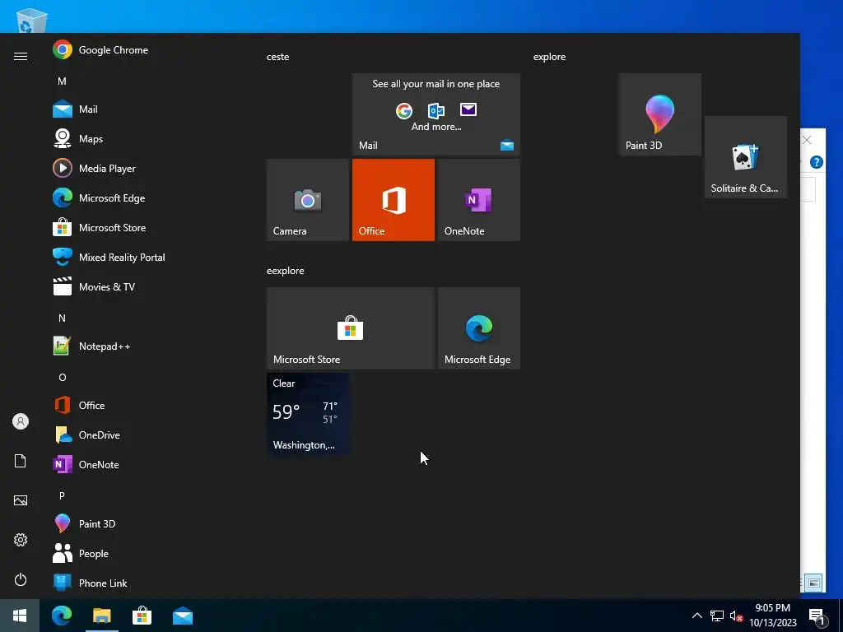Open the notification center icon
The height and width of the screenshot is (632, 843).
pos(817,616)
